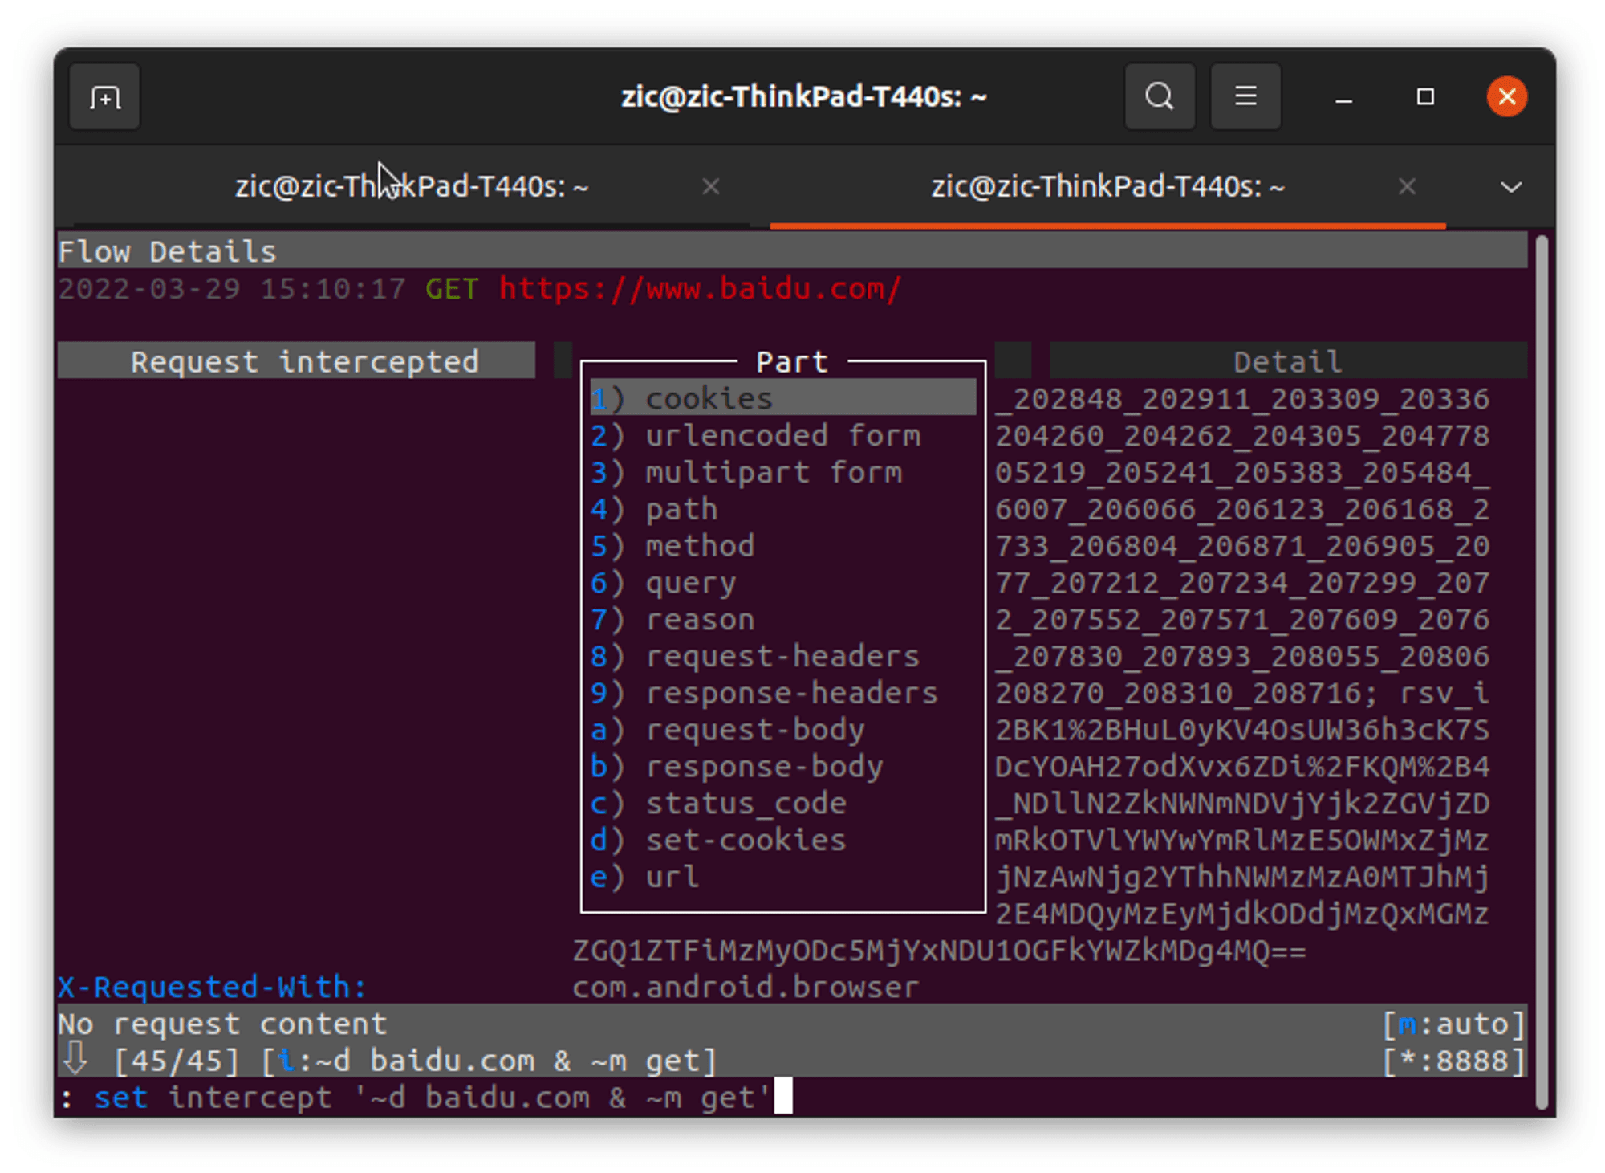Select the 'cookies' part option
1605x1173 pixels.
tap(783, 398)
